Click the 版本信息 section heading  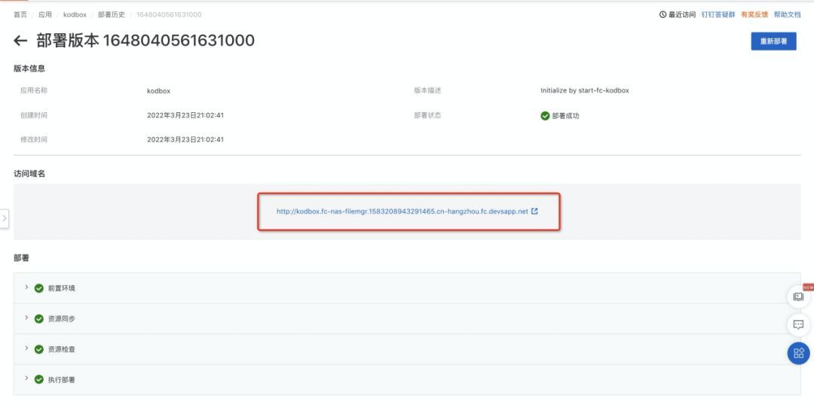(29, 68)
